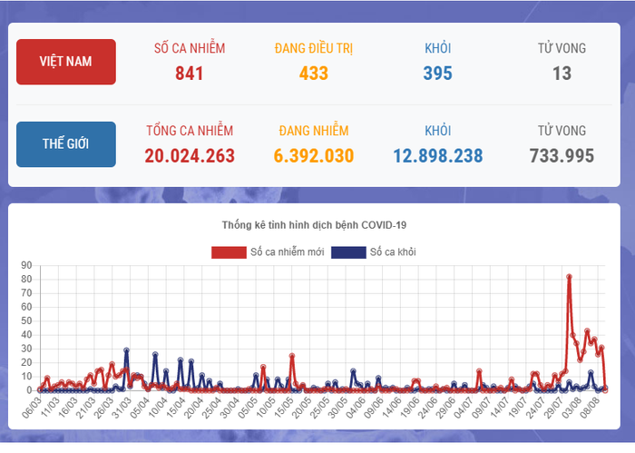Click the highest red peak near 82

(569, 277)
